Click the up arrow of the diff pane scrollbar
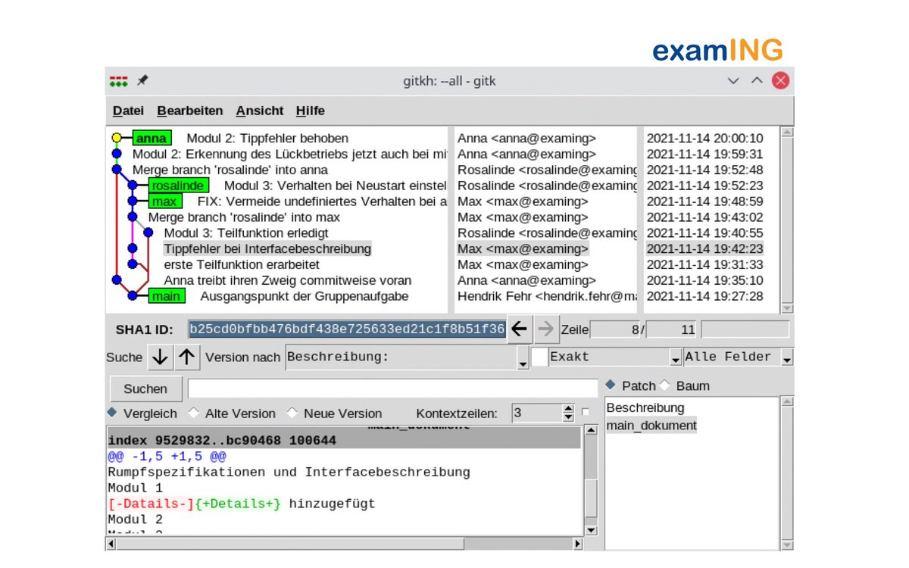The image size is (909, 568). [x=591, y=432]
